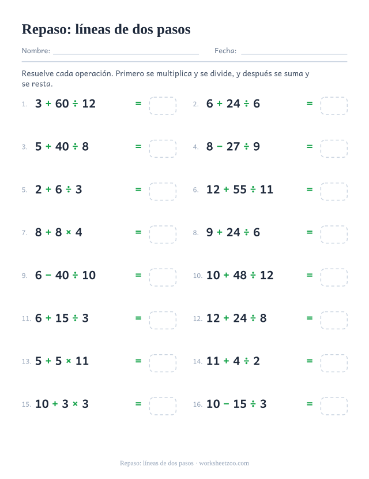Image resolution: width=369 pixels, height=479 pixels.
Task: Click the answer box for 8 + 8 × 4
Action: [x=163, y=235]
